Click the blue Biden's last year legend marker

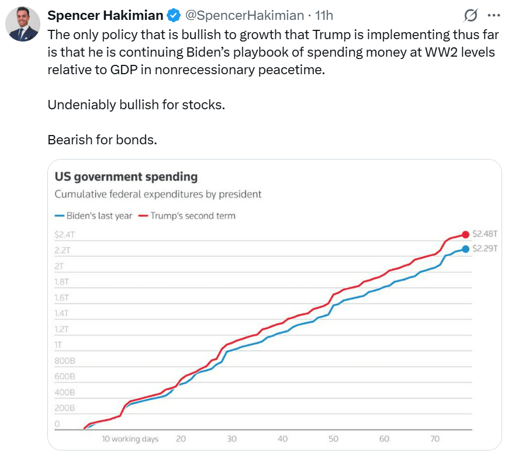point(60,216)
